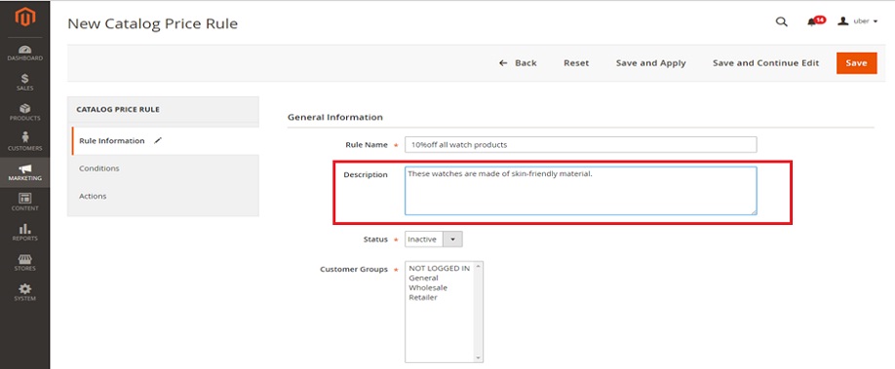Select Retailer customer group
The height and width of the screenshot is (369, 895).
pyautogui.click(x=423, y=297)
